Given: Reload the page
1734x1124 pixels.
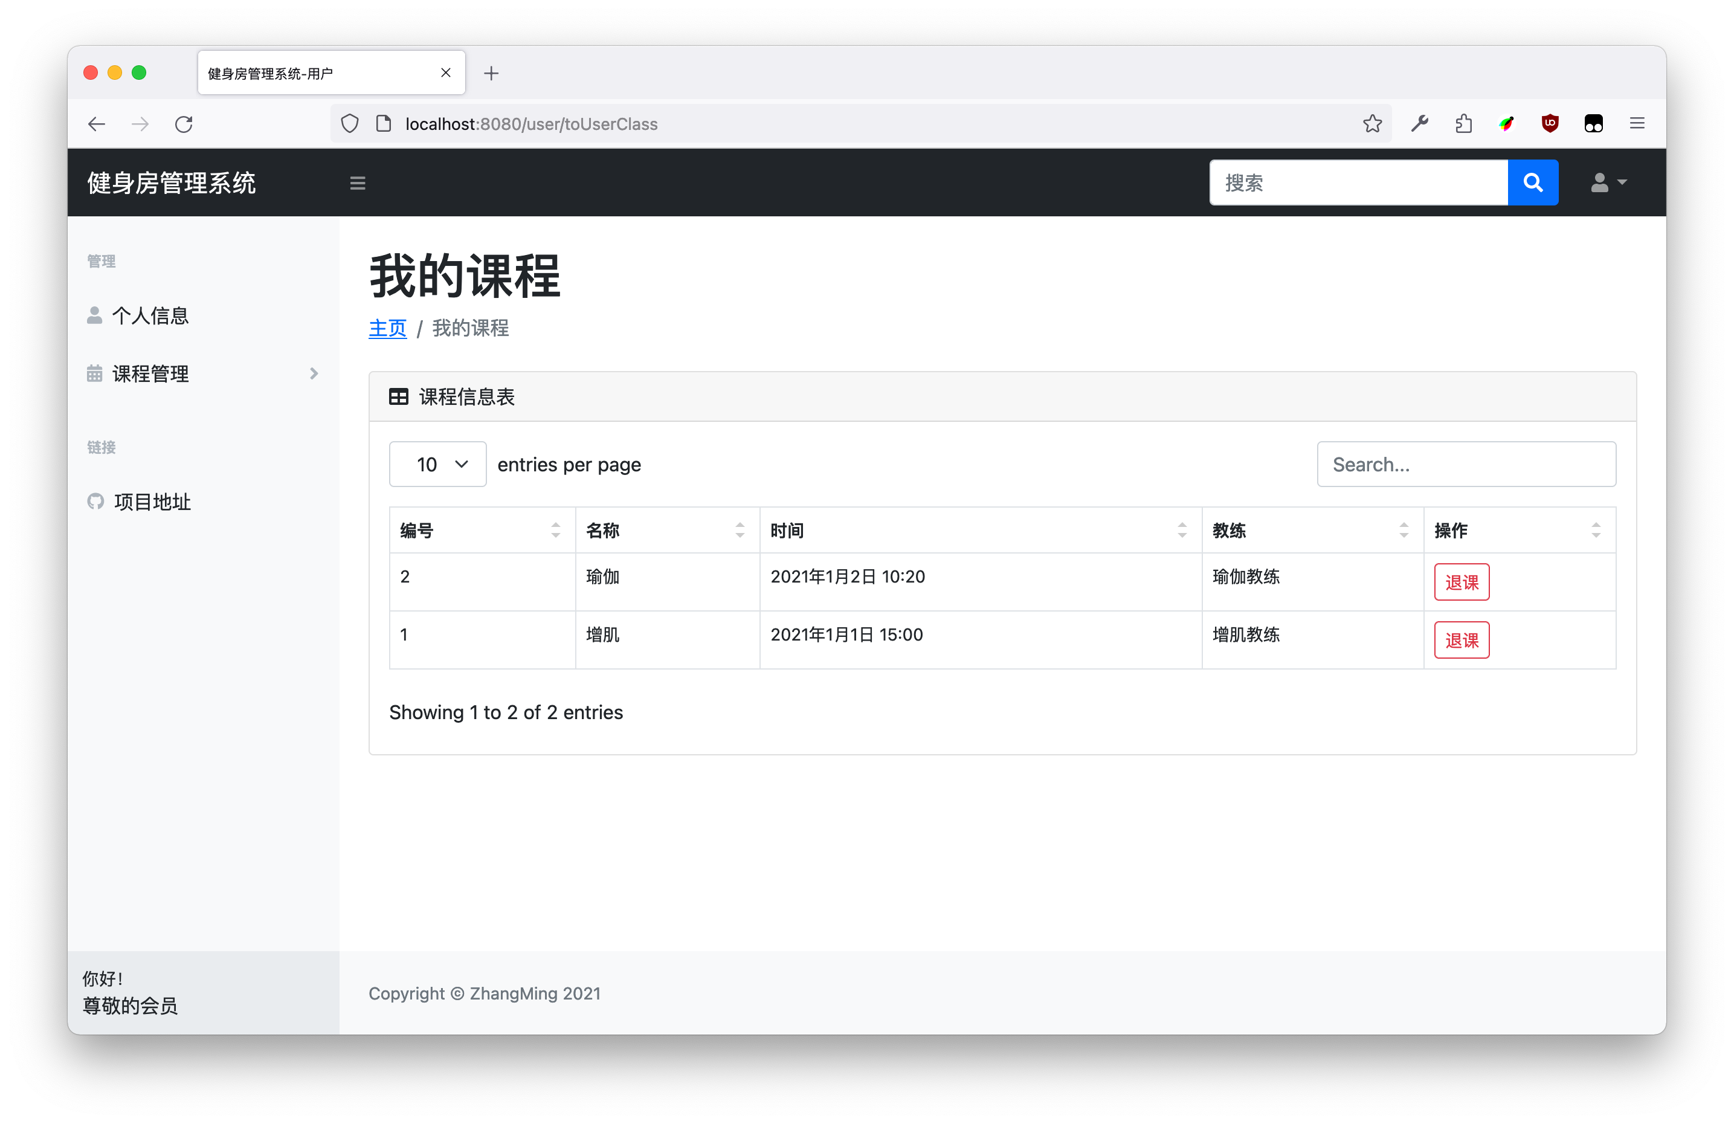Looking at the screenshot, I should point(184,124).
